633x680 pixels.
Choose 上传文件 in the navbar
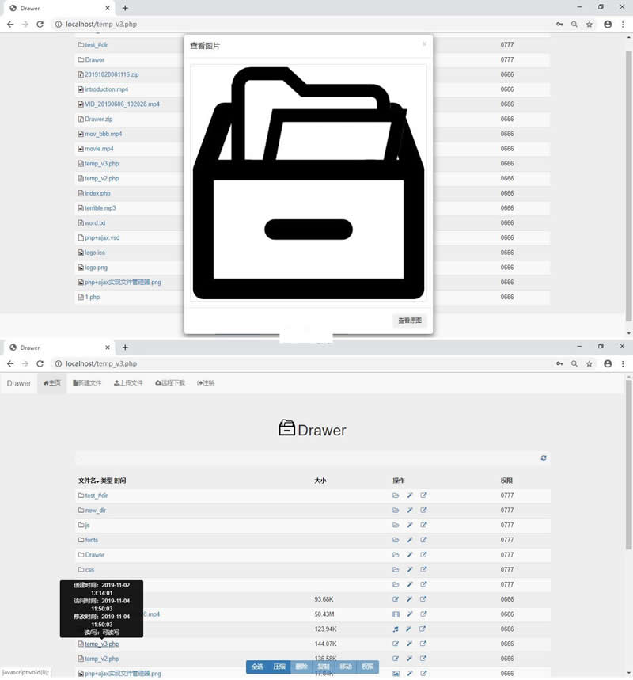[128, 383]
